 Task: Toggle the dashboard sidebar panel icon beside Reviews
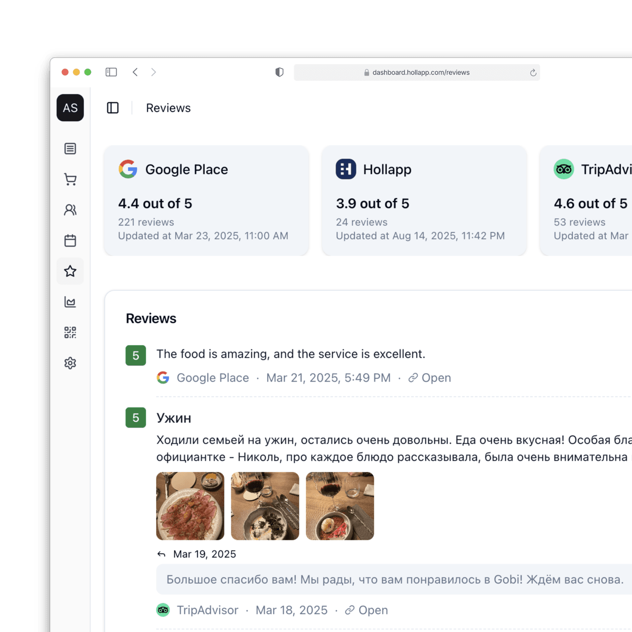113,108
